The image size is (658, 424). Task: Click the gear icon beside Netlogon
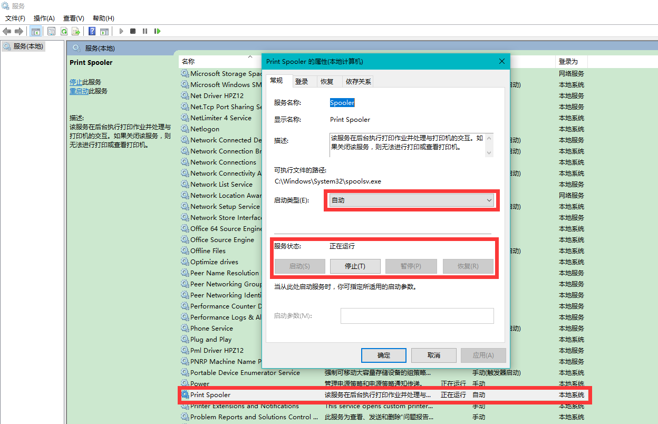point(185,129)
